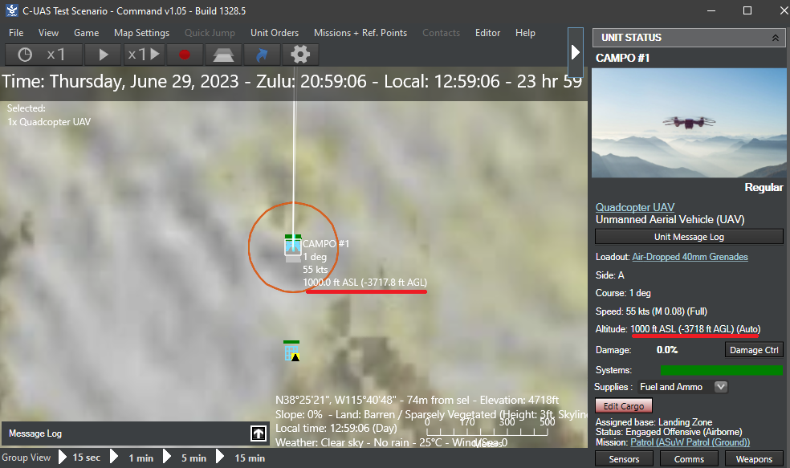Click the grey trapezoid toolbar icon
790x468 pixels.
click(x=223, y=55)
